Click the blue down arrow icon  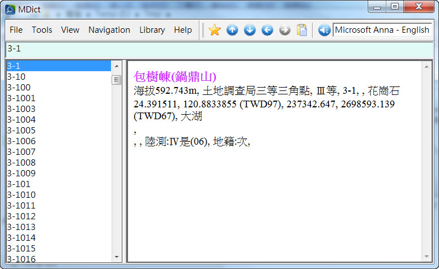(250, 30)
